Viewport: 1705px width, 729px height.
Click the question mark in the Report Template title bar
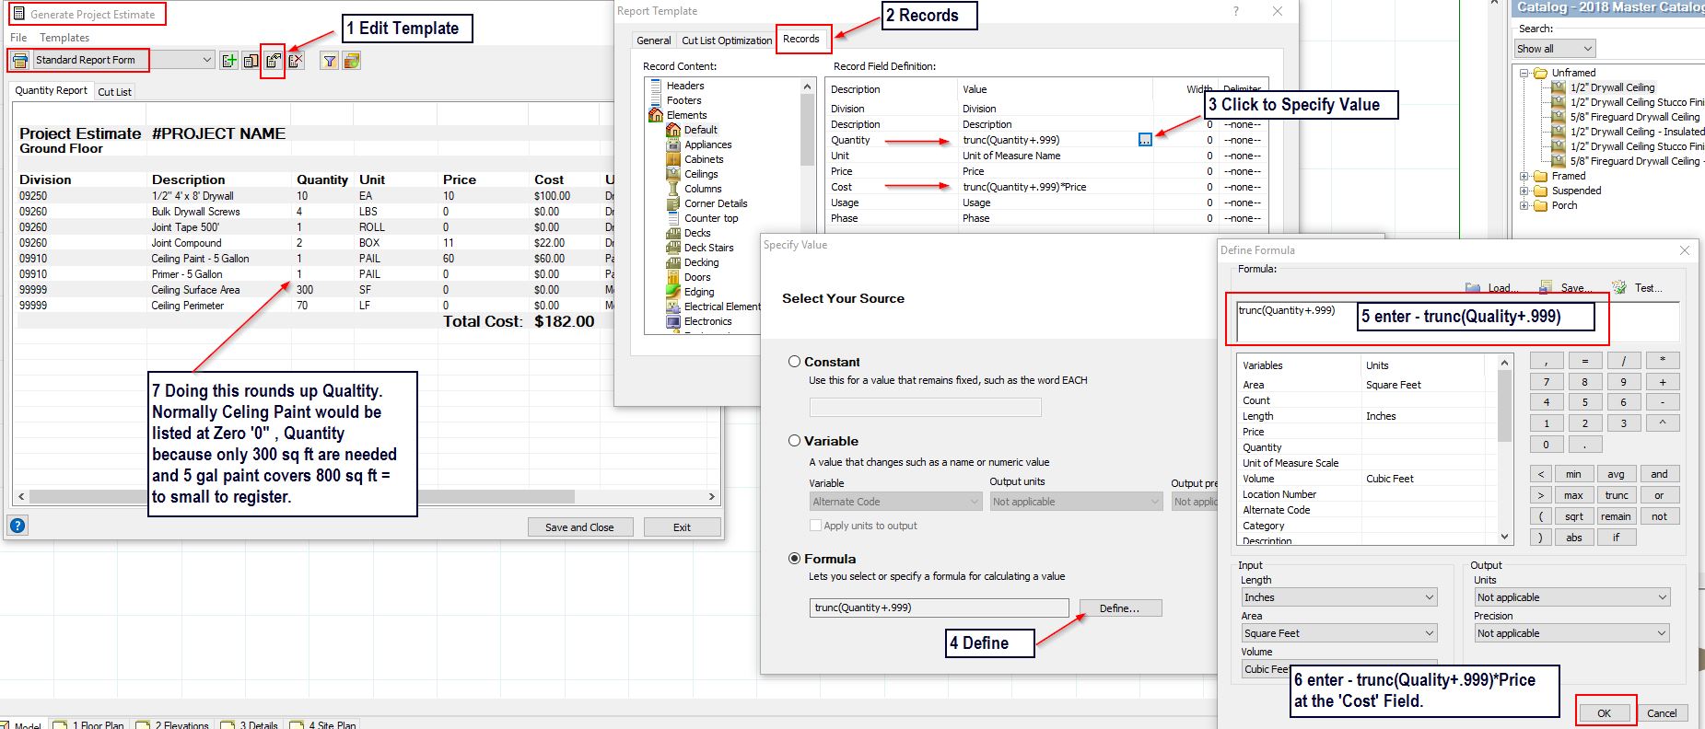pos(1236,11)
